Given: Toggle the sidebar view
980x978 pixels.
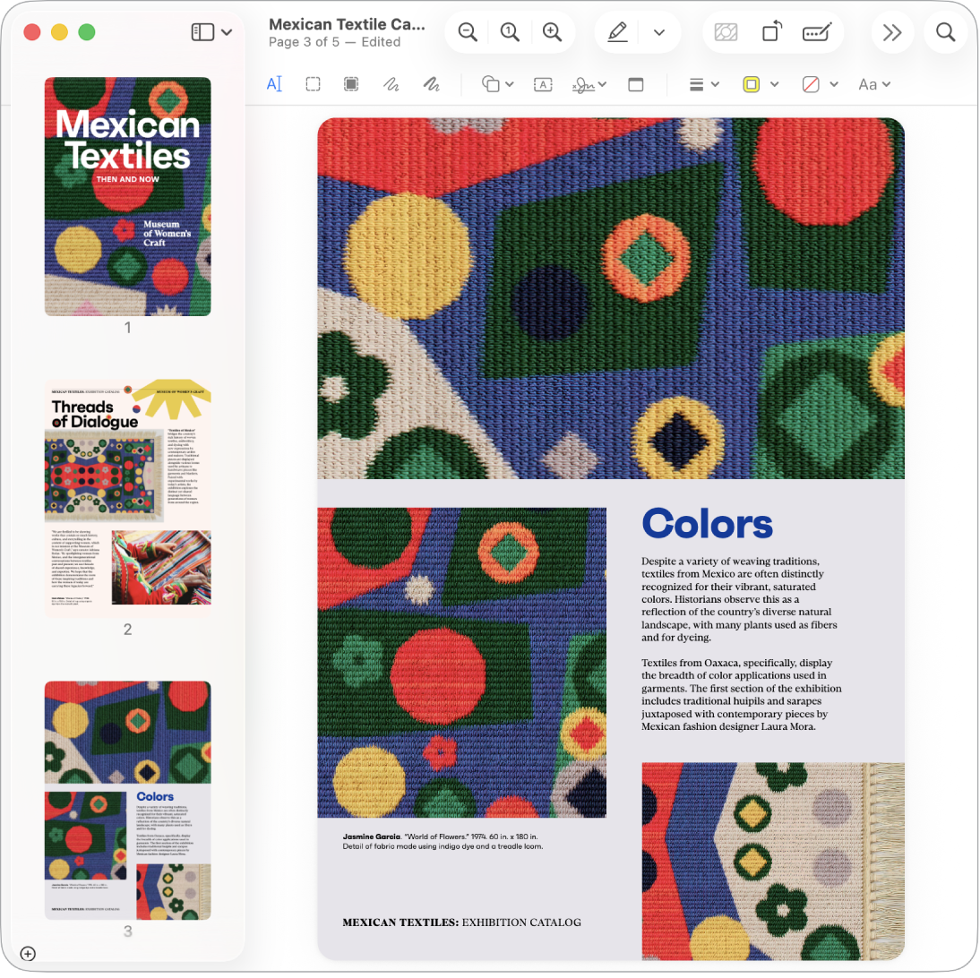Looking at the screenshot, I should (204, 31).
